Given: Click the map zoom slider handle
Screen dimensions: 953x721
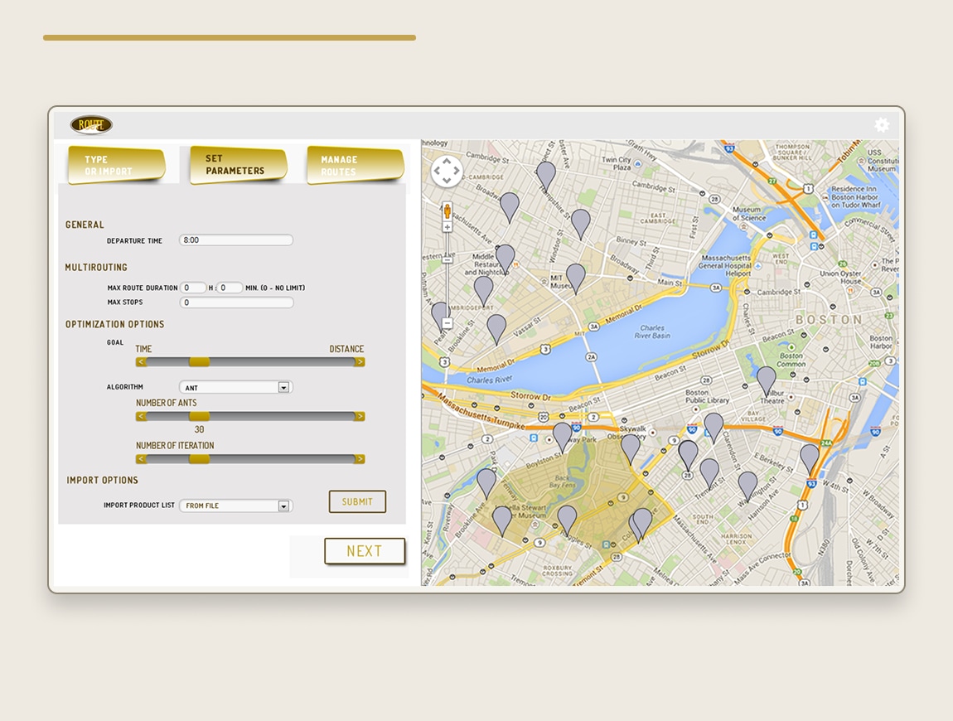Looking at the screenshot, I should point(447,259).
